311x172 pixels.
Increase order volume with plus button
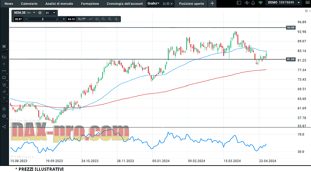point(64,19)
